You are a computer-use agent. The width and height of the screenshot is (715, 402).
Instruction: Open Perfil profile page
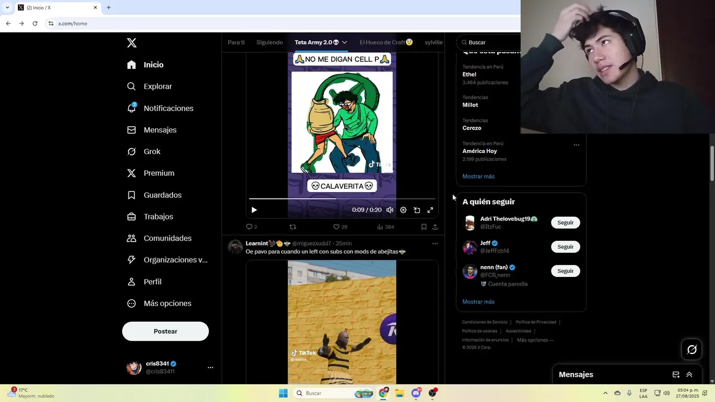[144, 282]
